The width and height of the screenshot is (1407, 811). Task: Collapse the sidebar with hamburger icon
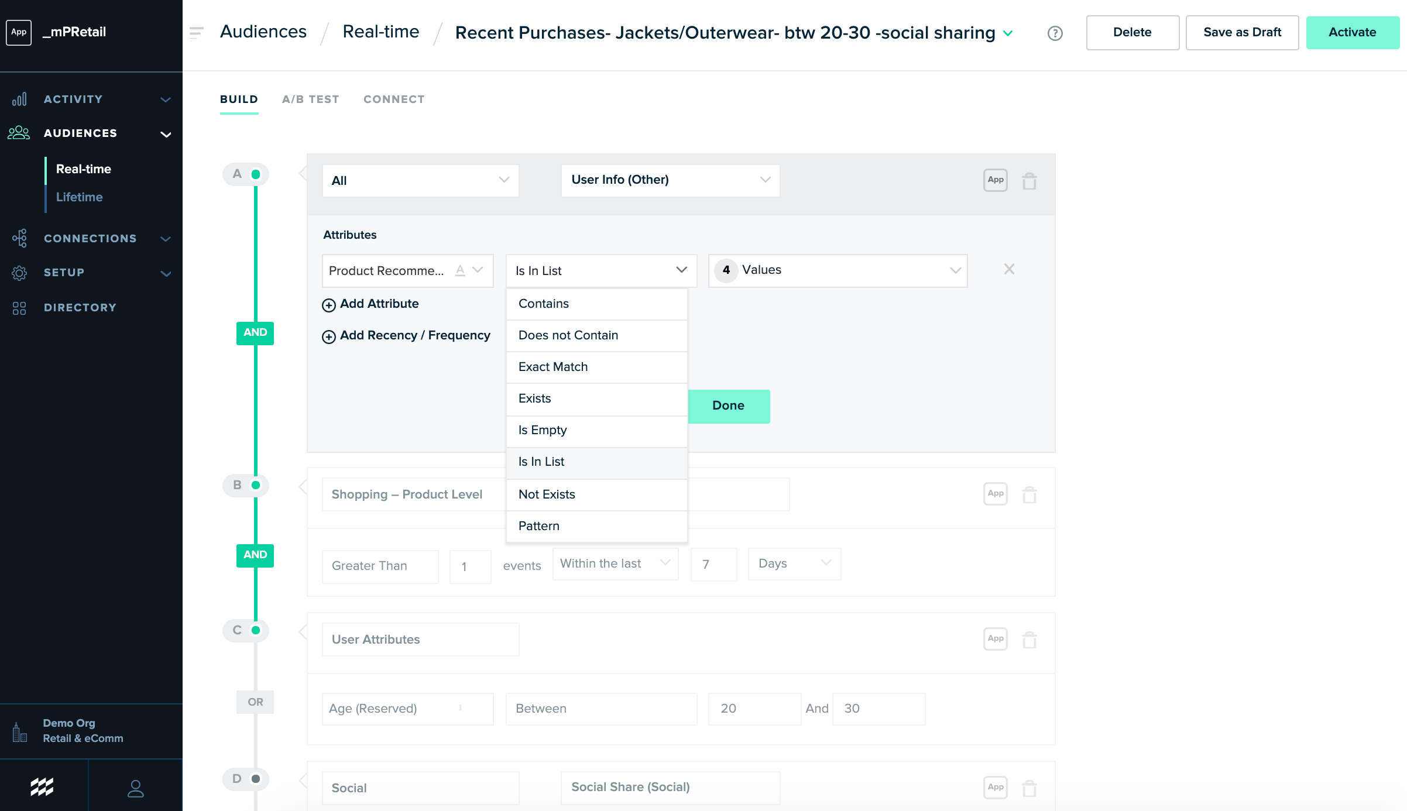(x=197, y=32)
